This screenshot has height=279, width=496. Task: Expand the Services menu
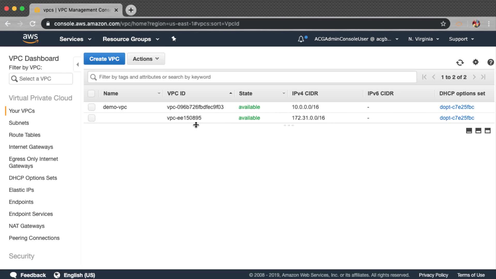click(x=75, y=39)
